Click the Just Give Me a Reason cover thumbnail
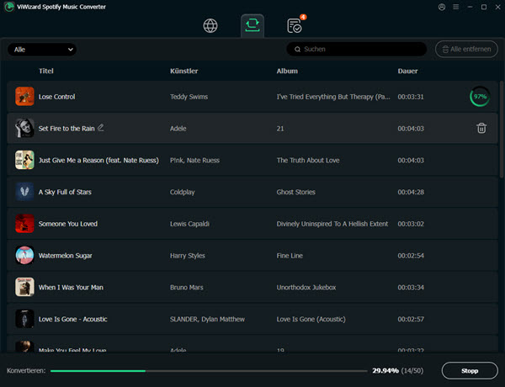This screenshot has width=505, height=387. coord(24,160)
